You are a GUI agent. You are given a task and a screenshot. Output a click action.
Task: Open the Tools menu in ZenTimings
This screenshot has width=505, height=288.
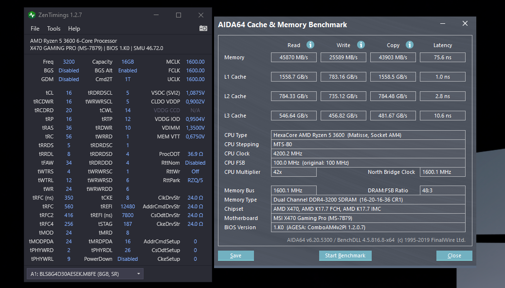tap(54, 29)
